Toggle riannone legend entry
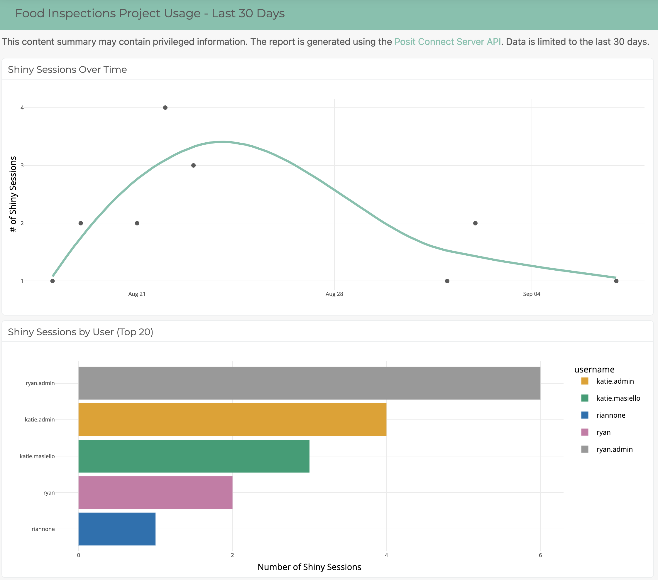The image size is (658, 580). coord(610,415)
